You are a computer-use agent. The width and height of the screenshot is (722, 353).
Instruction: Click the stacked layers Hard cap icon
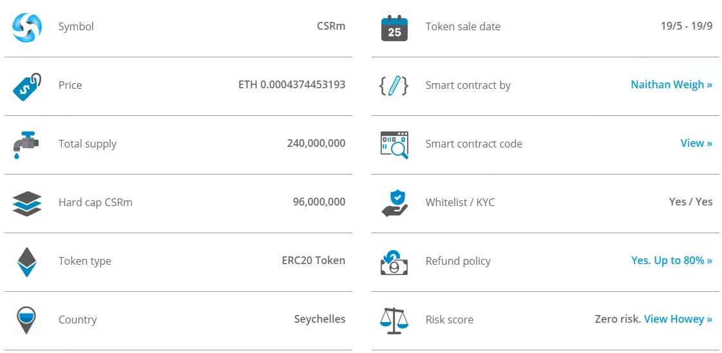[27, 204]
